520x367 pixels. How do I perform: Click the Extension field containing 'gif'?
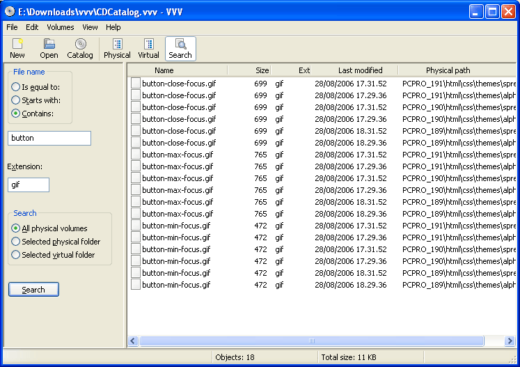(29, 185)
